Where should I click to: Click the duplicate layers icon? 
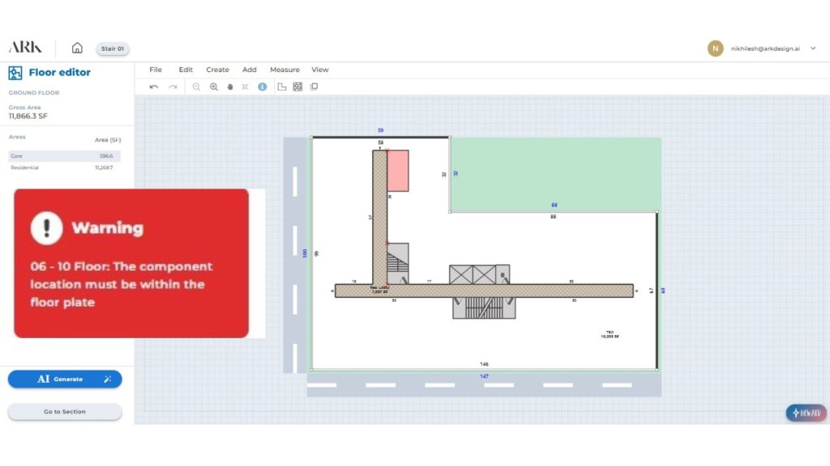click(314, 87)
